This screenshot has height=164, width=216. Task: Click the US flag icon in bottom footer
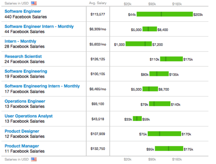(34, 159)
